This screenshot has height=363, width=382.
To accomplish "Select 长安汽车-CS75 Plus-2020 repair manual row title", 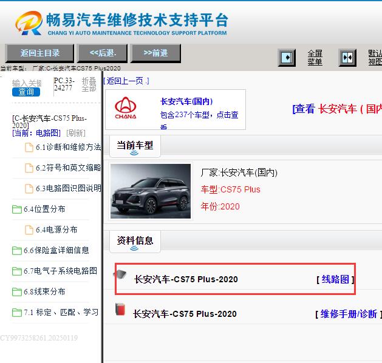I will click(x=185, y=314).
